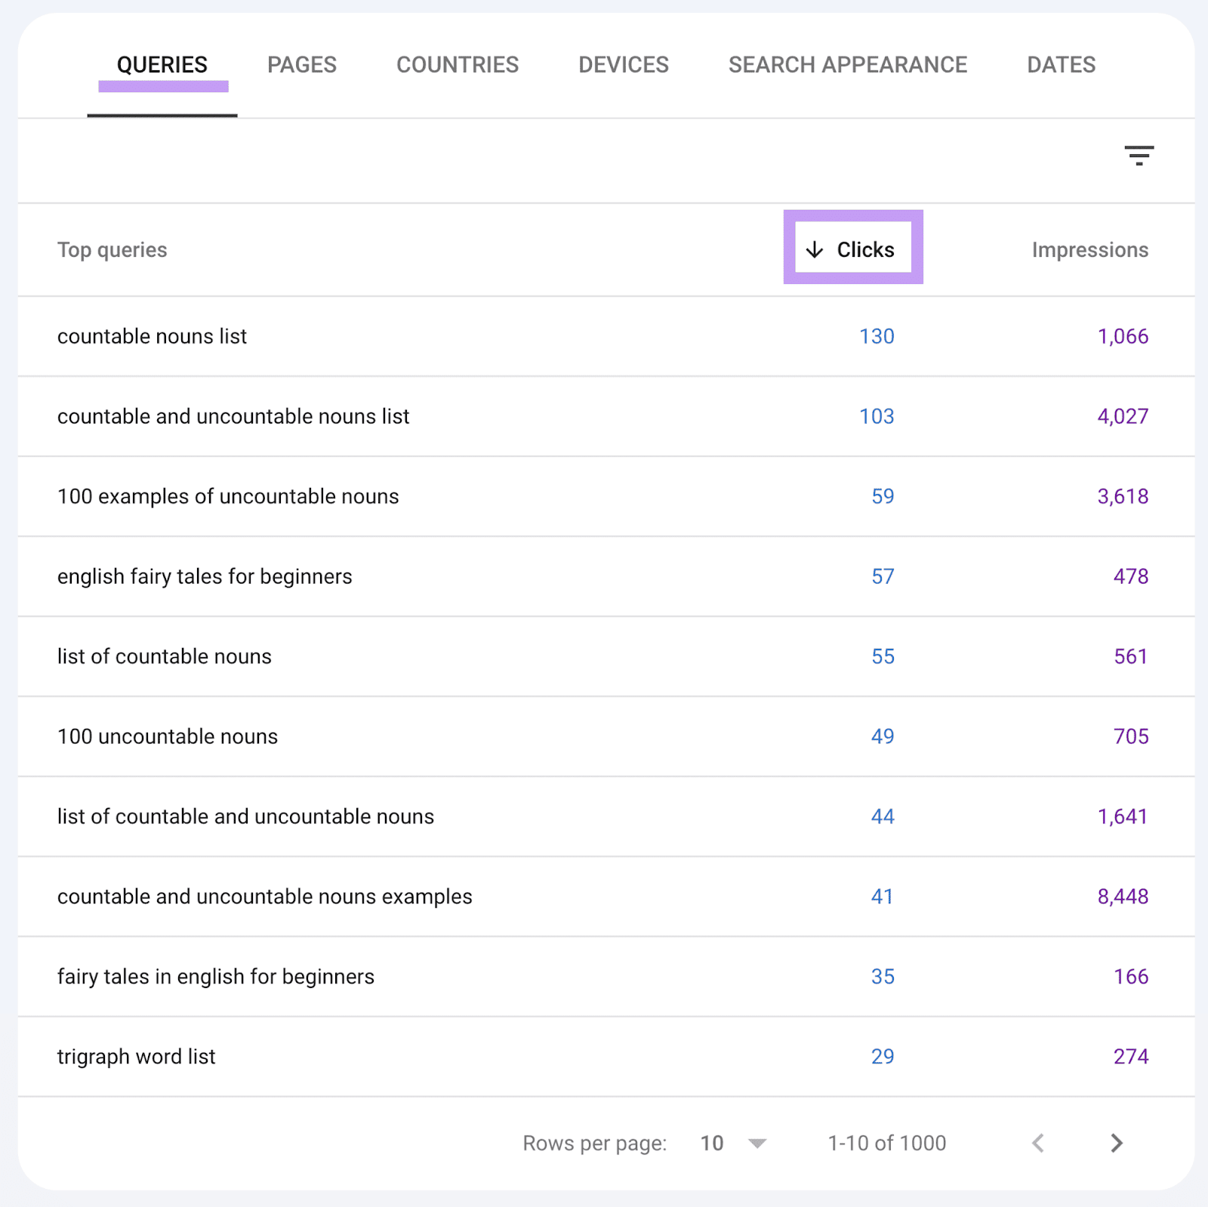This screenshot has height=1207, width=1208.
Task: Click the 41 clicks value
Action: pos(883,897)
